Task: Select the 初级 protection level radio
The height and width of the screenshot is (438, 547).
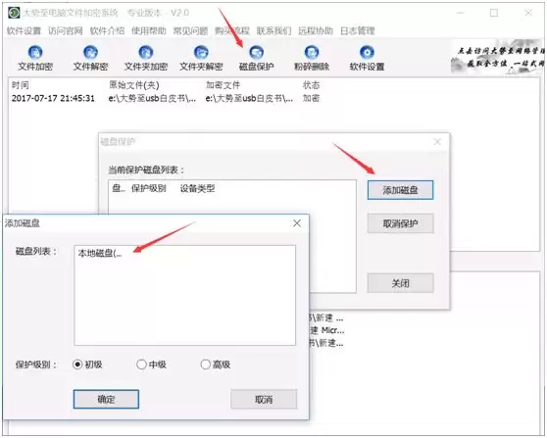Action: tap(87, 365)
